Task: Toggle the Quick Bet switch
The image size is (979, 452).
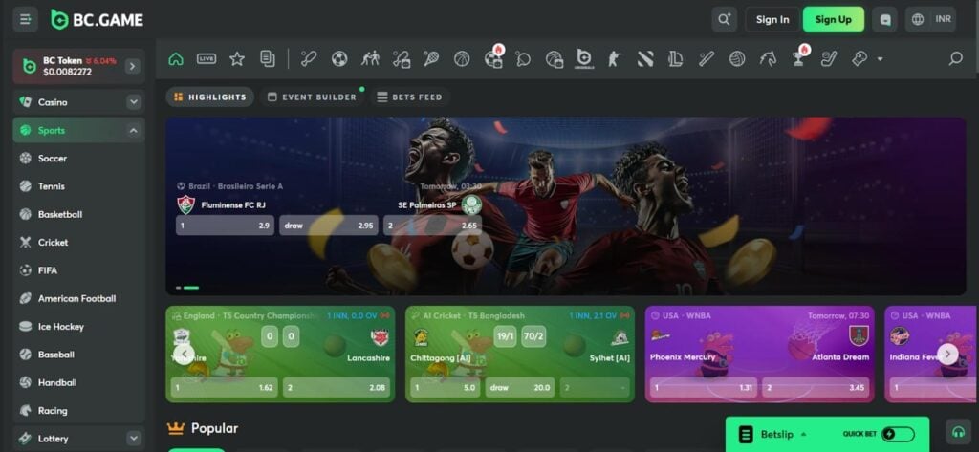Action: [x=898, y=434]
